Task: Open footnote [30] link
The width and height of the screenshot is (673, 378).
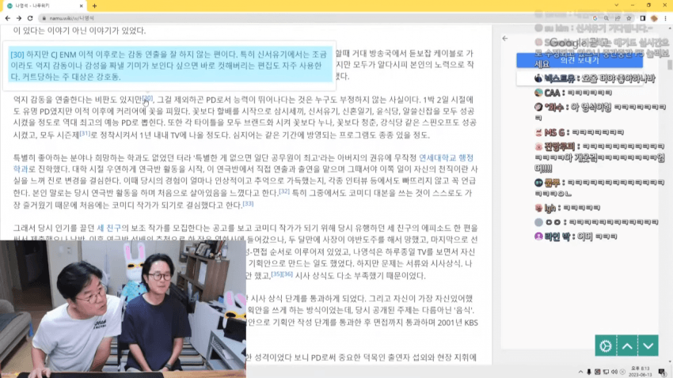Action: pyautogui.click(x=147, y=98)
